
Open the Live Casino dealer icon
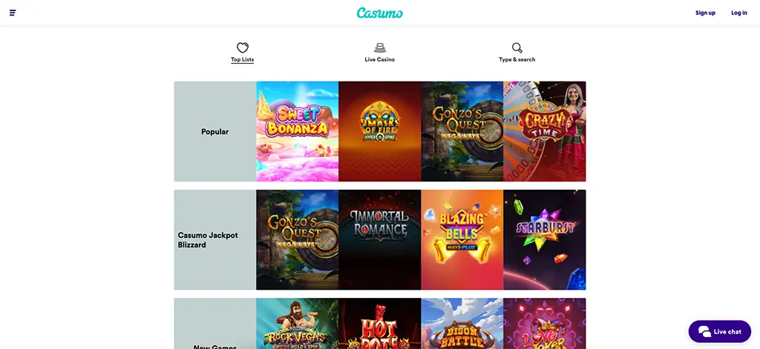click(380, 47)
